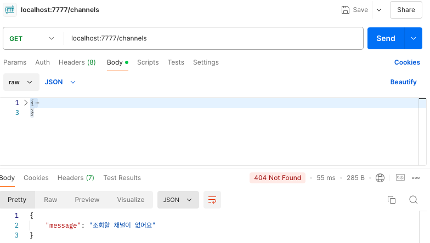Screen dimensions: 430x243
Task: Open the response search magnifier icon
Action: coord(414,200)
